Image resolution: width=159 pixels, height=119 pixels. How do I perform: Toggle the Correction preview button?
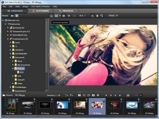coord(52,16)
